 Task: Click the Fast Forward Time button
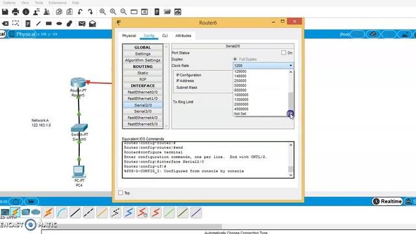[x=31, y=201]
